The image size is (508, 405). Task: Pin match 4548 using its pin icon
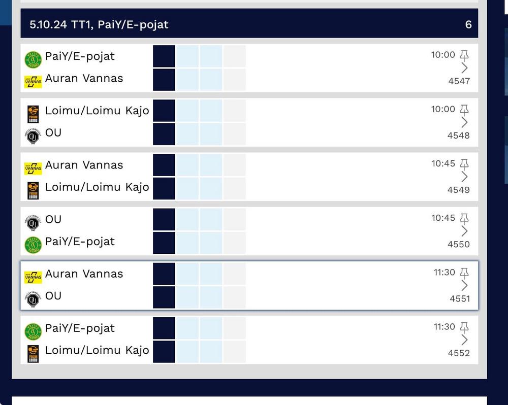pyautogui.click(x=464, y=109)
